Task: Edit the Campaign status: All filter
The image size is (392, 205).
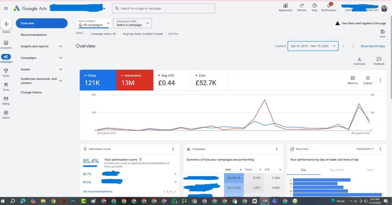Action: point(103,34)
